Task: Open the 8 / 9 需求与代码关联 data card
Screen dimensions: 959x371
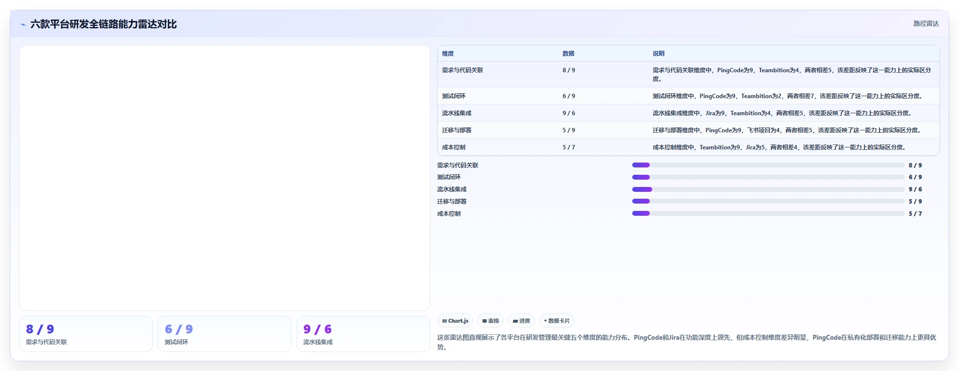Action: [86, 334]
